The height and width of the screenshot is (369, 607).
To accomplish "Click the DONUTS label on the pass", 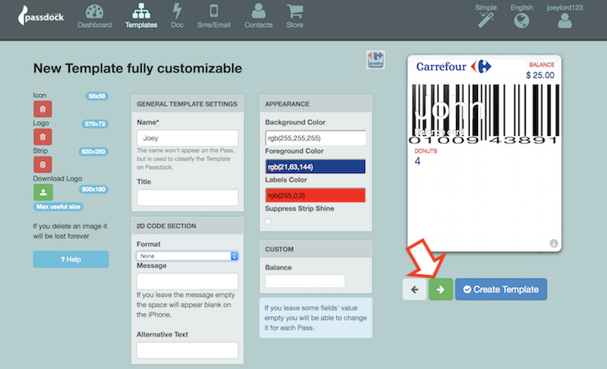I will click(426, 151).
